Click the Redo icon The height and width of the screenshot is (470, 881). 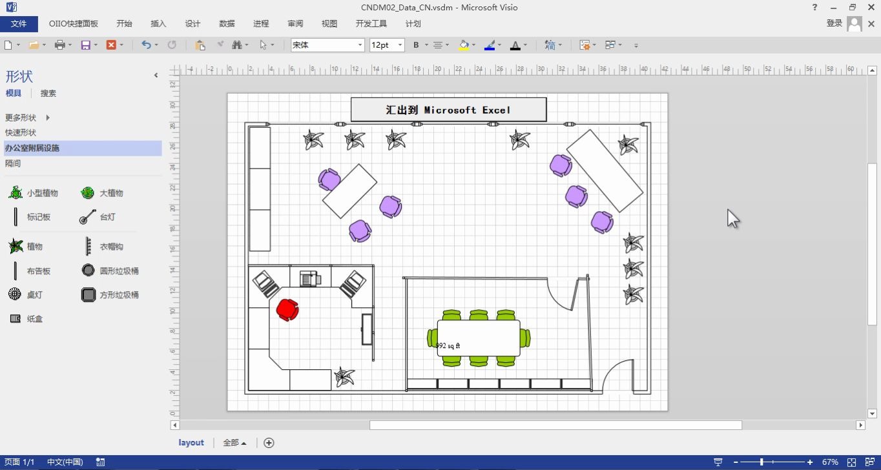[x=172, y=45]
